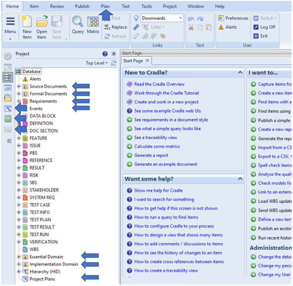
Task: Select Alerts in the project tree
Action: click(35, 79)
